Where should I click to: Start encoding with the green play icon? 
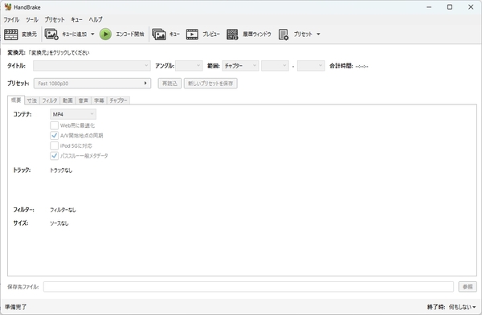tap(105, 34)
